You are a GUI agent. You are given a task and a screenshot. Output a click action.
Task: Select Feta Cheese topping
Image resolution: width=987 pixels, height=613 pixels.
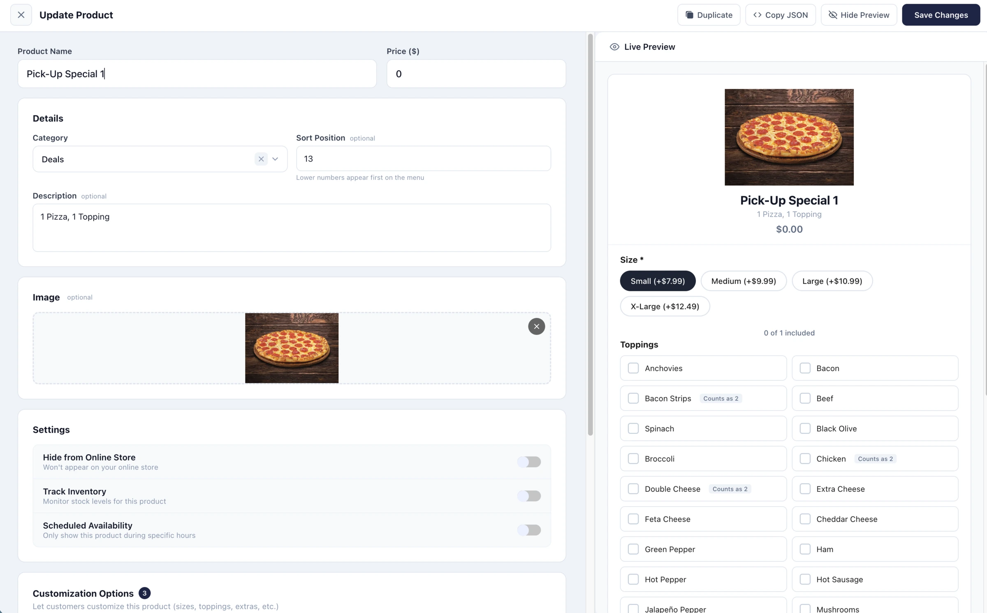633,519
